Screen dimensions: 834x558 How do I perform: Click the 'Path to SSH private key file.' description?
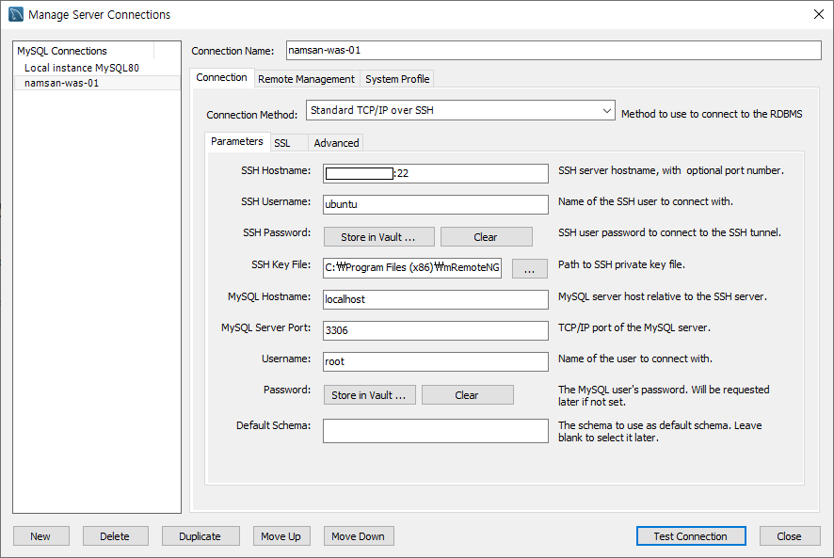click(621, 264)
